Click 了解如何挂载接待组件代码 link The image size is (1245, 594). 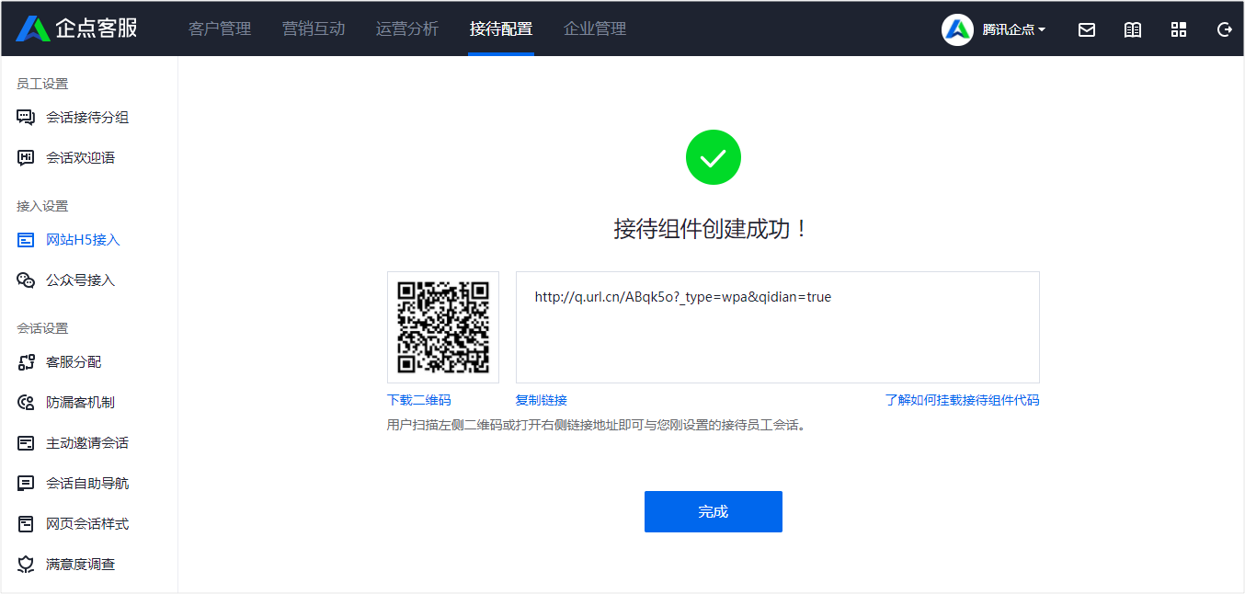(963, 400)
